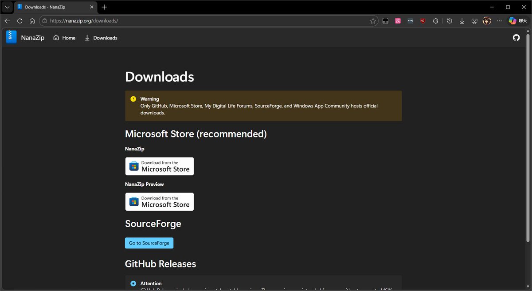Click the Attention notice title

coord(151,283)
